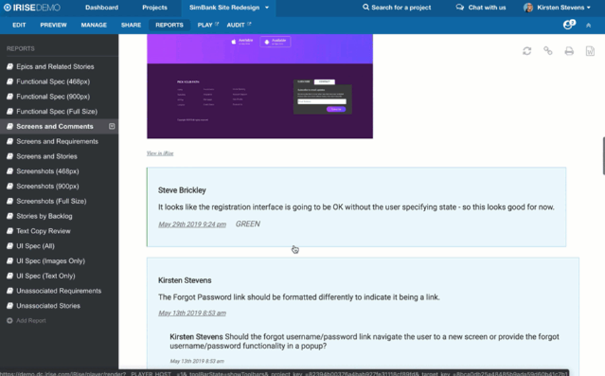605x376 pixels.
Task: Collapse the toolbar with double chevron
Action: [x=589, y=25]
